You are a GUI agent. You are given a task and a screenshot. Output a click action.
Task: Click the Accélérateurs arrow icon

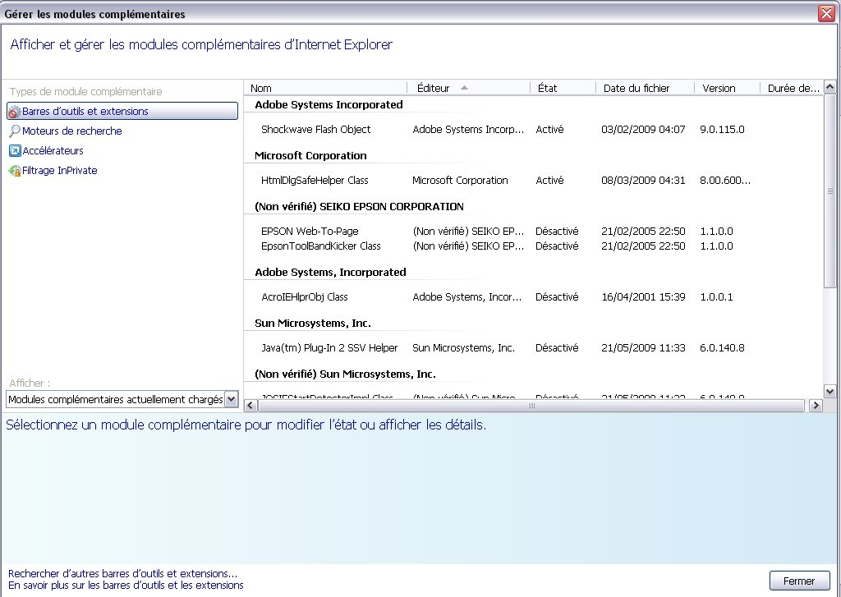point(15,151)
